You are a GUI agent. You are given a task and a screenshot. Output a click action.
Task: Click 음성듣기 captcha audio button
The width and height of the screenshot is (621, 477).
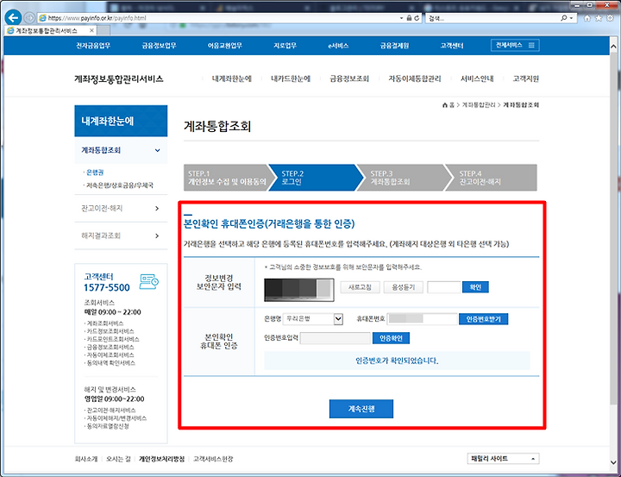[403, 287]
